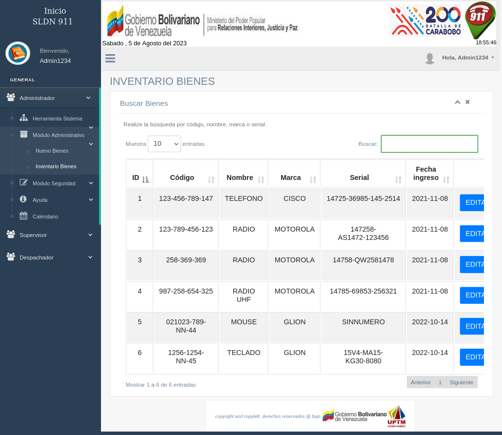
Task: Open Calendario from the sidebar
Action: click(45, 217)
